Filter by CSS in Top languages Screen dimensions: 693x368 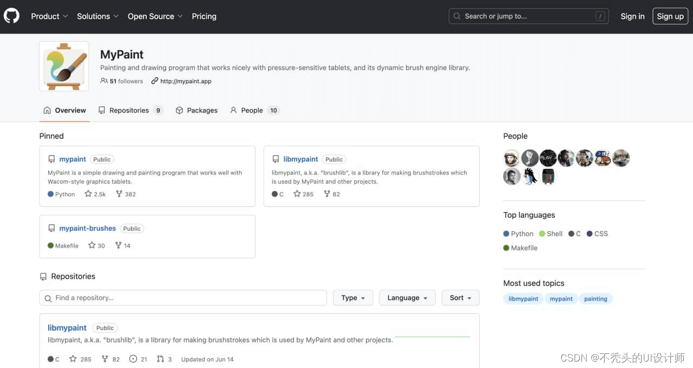(597, 234)
